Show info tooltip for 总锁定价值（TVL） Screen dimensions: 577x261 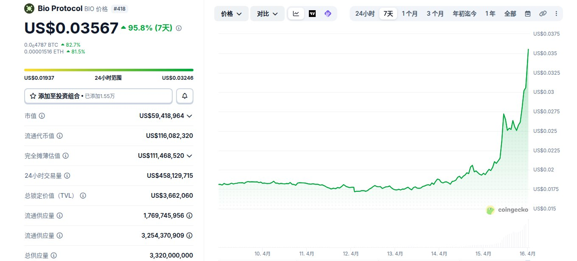[83, 196]
